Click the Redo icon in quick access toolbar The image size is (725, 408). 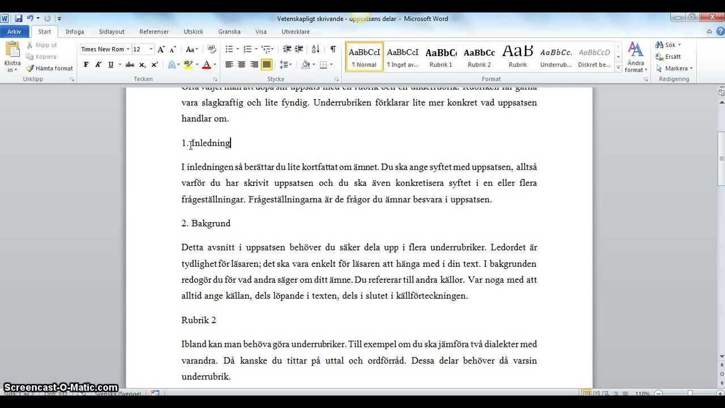[x=48, y=19]
